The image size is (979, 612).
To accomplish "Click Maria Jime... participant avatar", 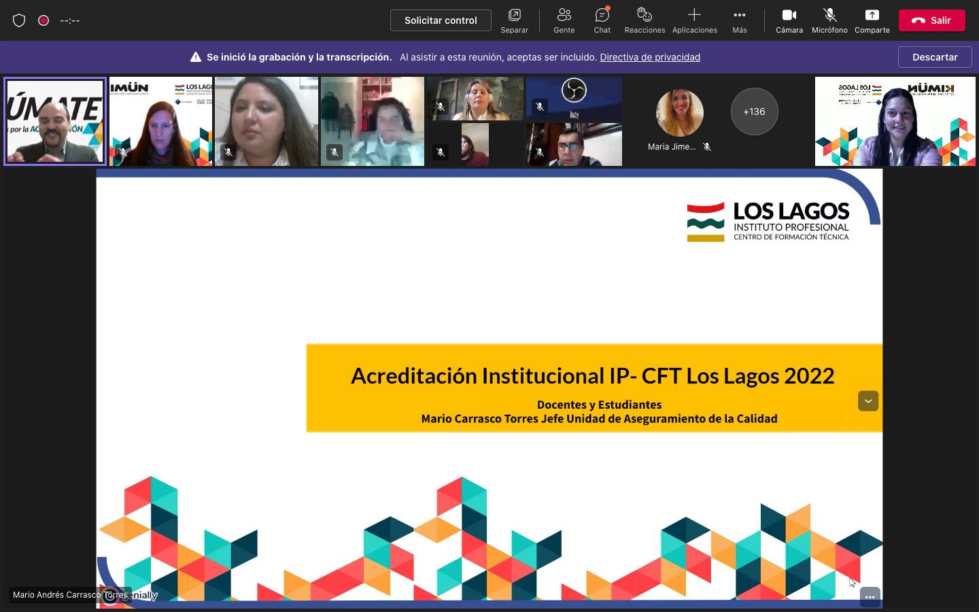I will coord(679,113).
